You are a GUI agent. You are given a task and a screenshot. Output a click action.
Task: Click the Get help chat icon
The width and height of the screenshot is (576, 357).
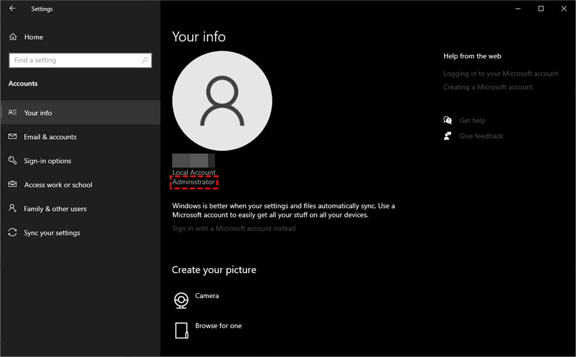[448, 120]
